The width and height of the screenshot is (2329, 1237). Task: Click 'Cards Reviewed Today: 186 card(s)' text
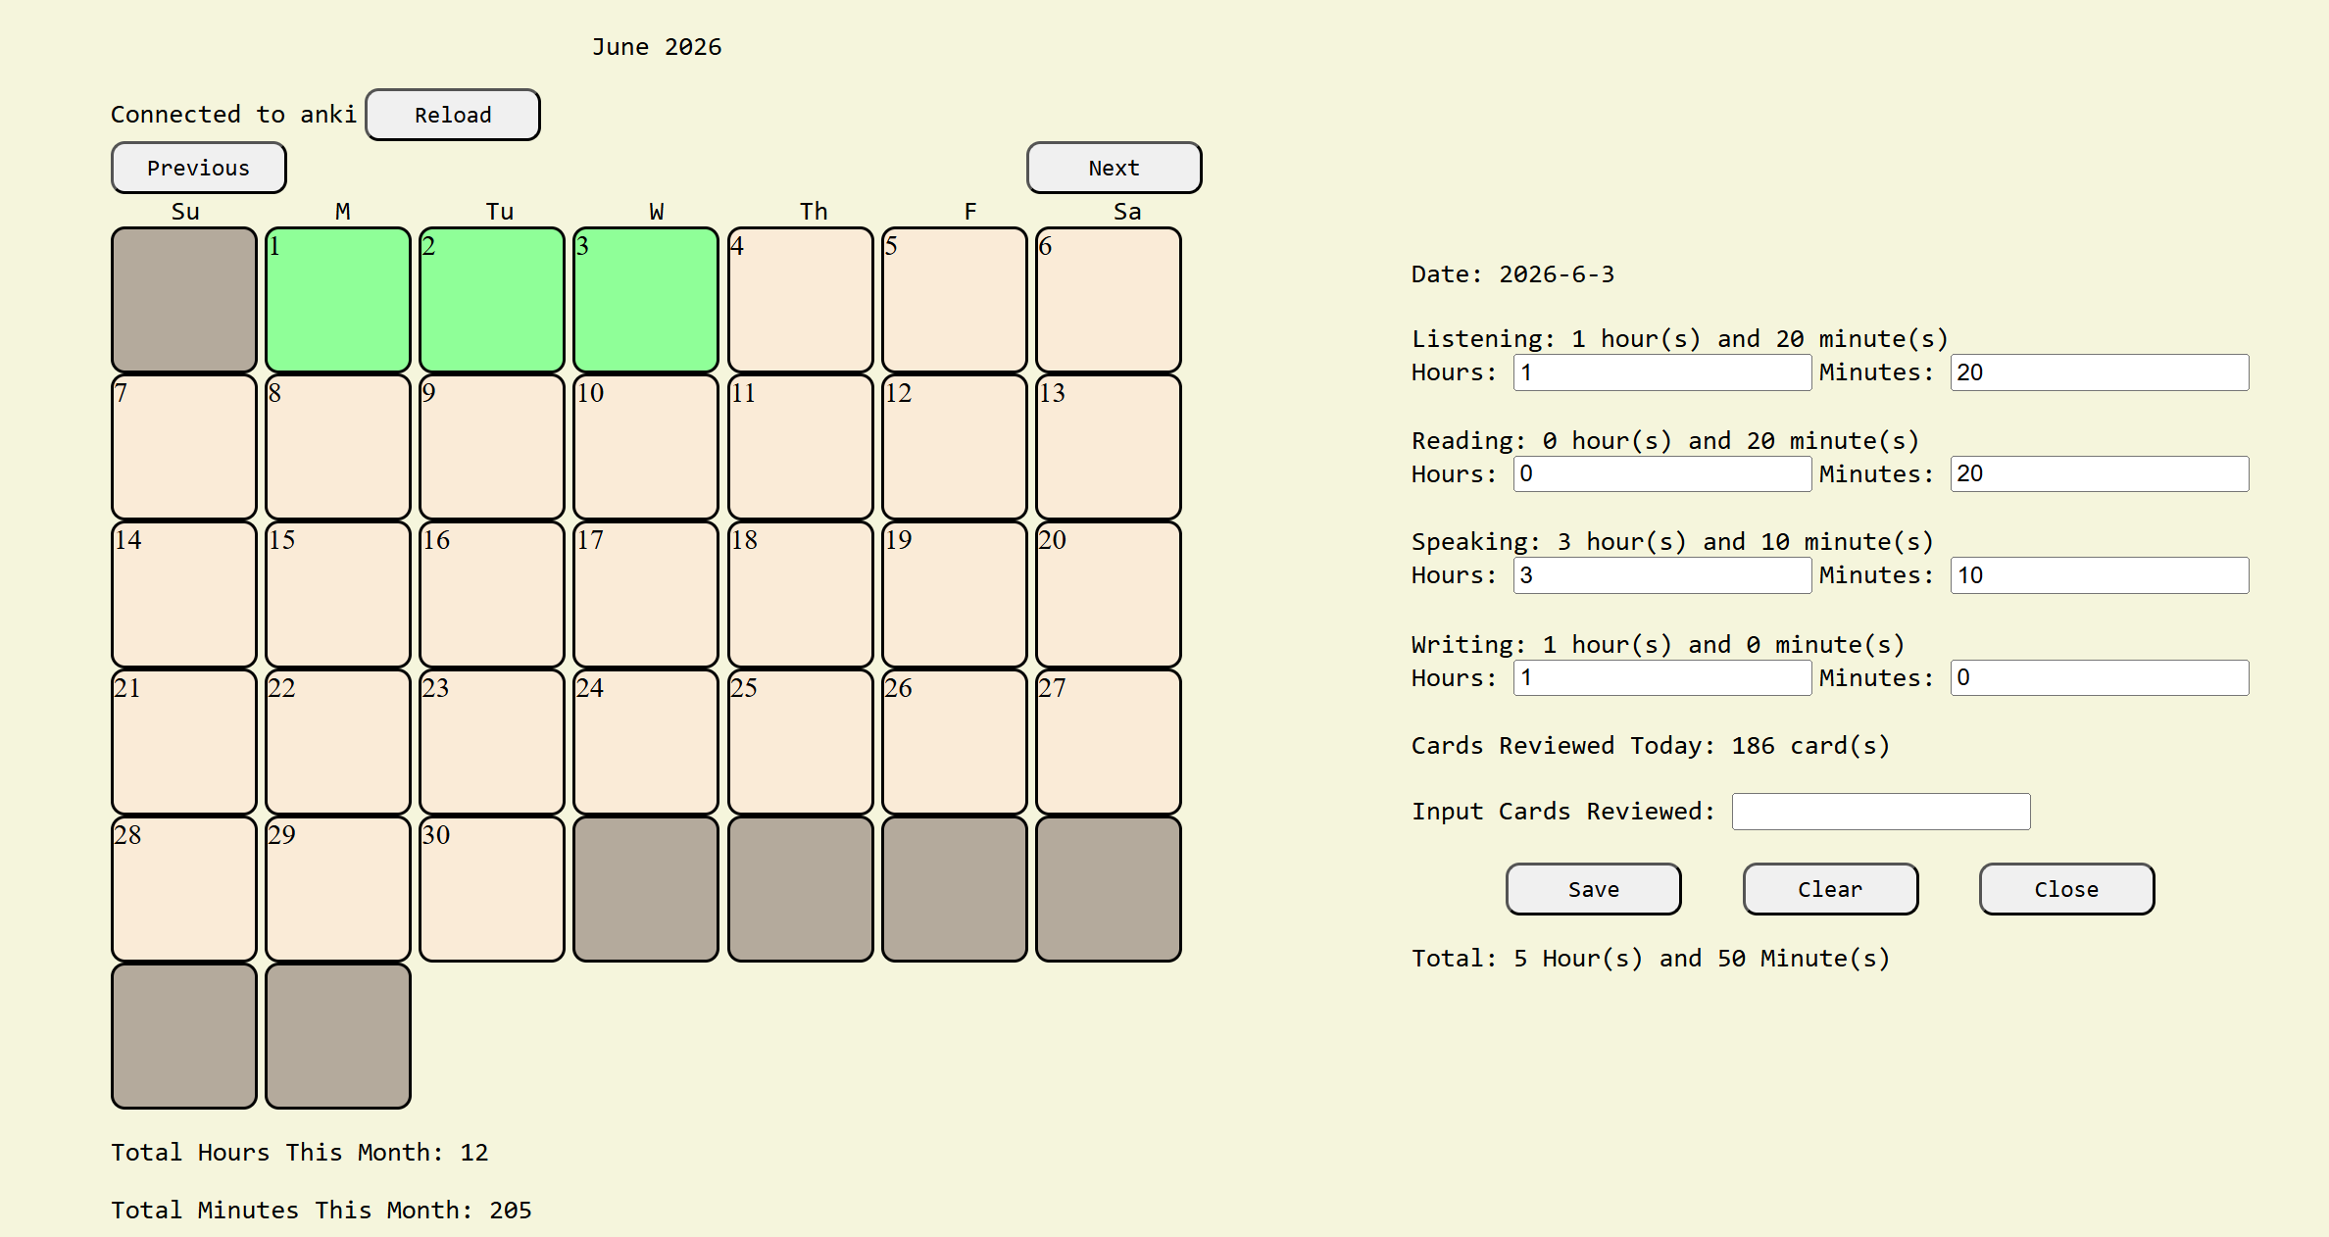pos(1651,746)
